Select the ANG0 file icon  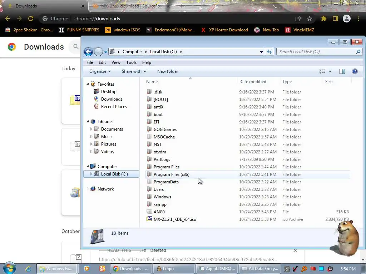149,212
